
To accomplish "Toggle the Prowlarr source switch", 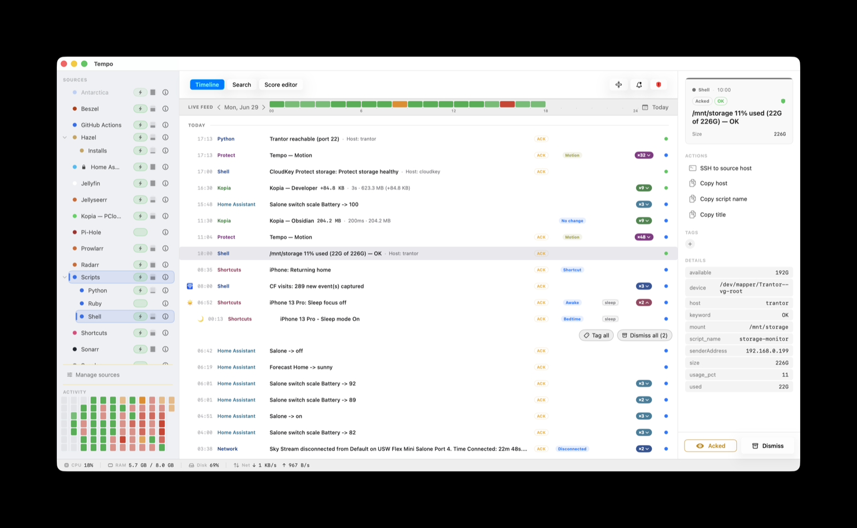I will click(x=140, y=248).
